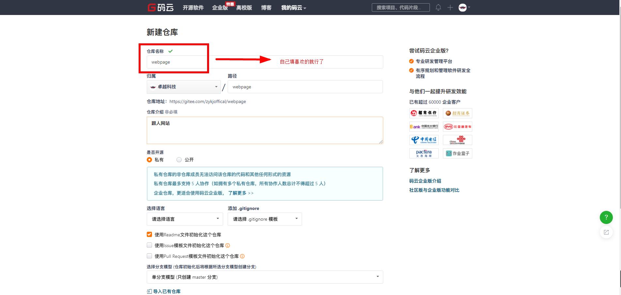Enable 使用Issue模板文件初始化这个仓库 checkbox
Image resolution: width=621 pixels, height=295 pixels.
point(149,245)
